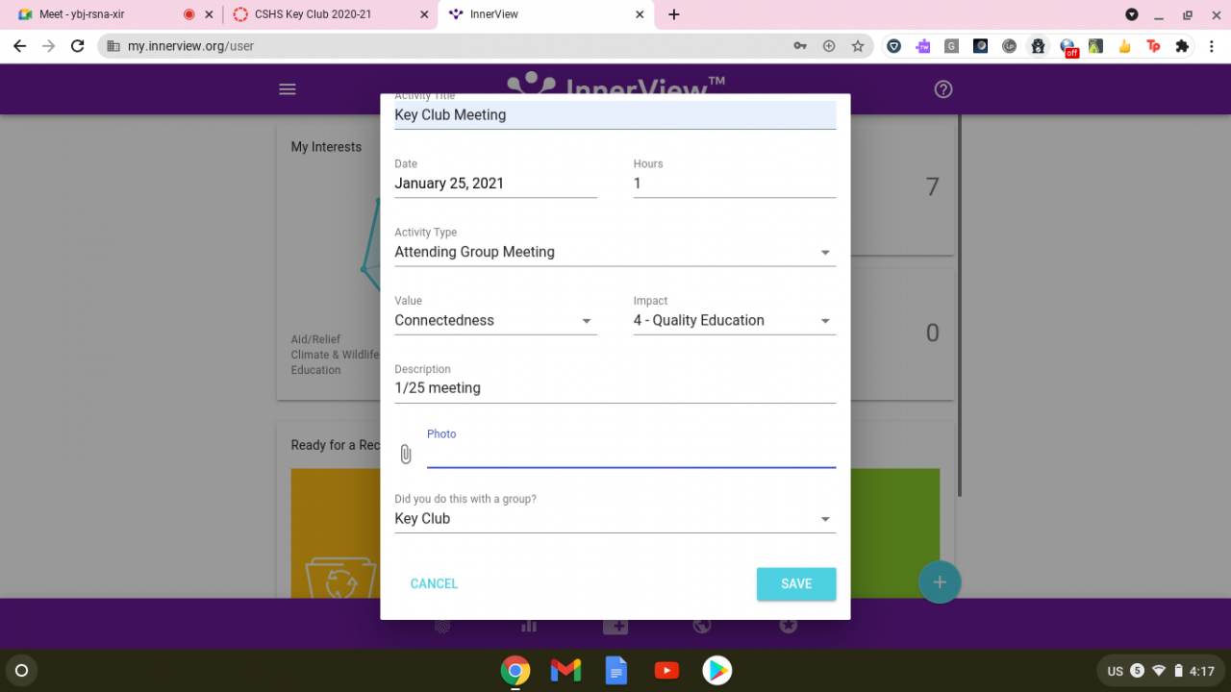Image resolution: width=1231 pixels, height=692 pixels.
Task: Open the Impact dropdown showing Quality Education
Action: (734, 321)
